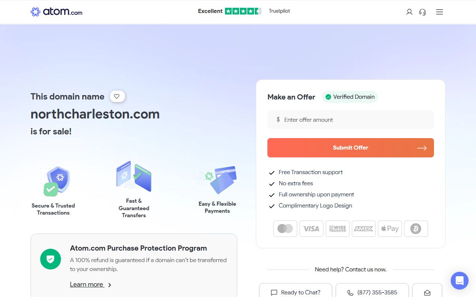Click the headset support icon
The height and width of the screenshot is (297, 476).
[x=422, y=12]
